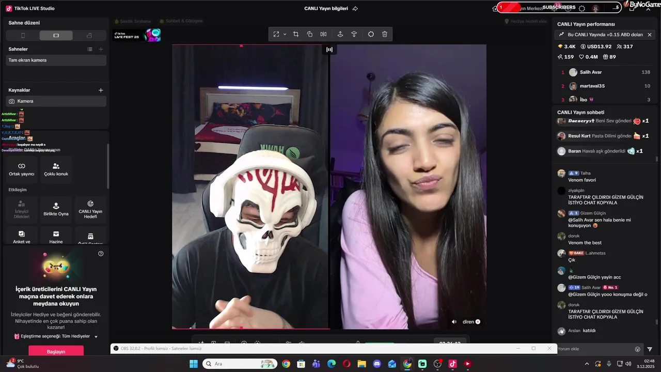Select martaval35 in top gifters
661x372 pixels.
click(605, 86)
